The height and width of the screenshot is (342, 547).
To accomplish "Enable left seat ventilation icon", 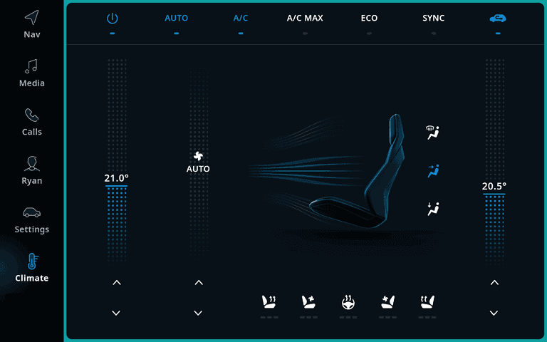I will tap(308, 302).
